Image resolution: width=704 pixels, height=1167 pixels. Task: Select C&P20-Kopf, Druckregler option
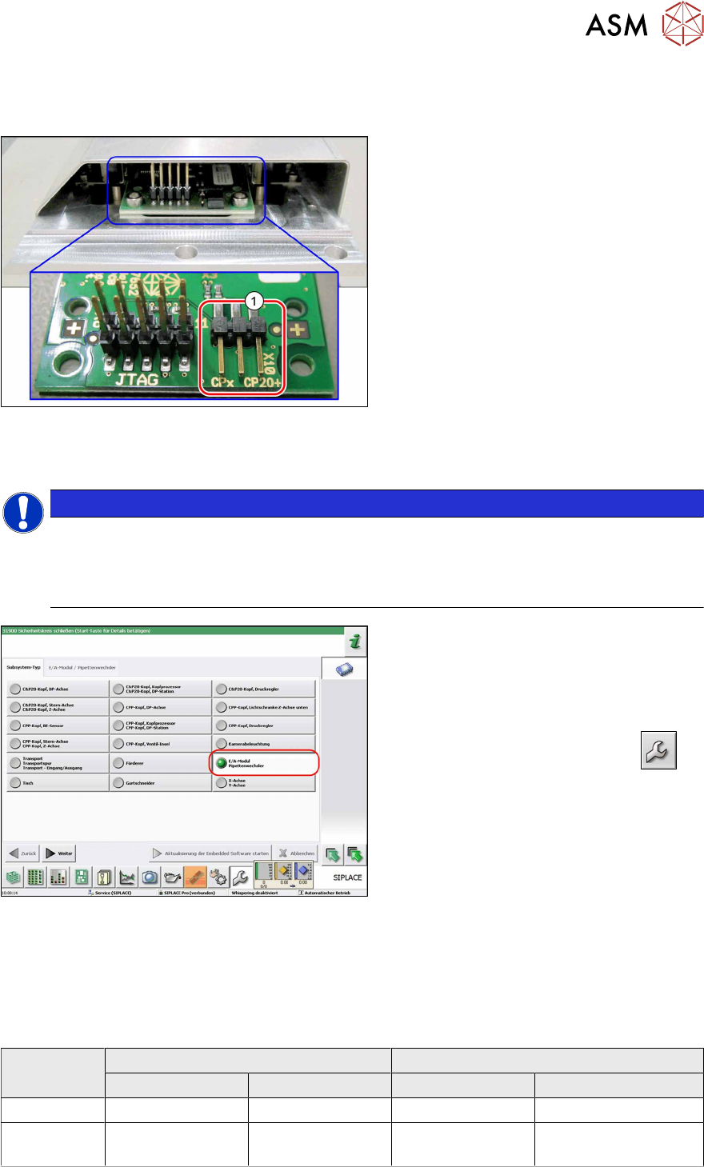point(264,689)
